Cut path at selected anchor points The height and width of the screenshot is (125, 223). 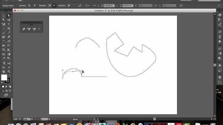pyautogui.click(x=80, y=6)
